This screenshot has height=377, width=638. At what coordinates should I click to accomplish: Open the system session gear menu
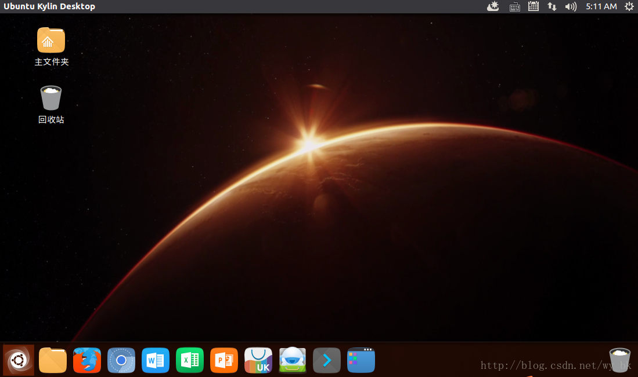pyautogui.click(x=629, y=6)
